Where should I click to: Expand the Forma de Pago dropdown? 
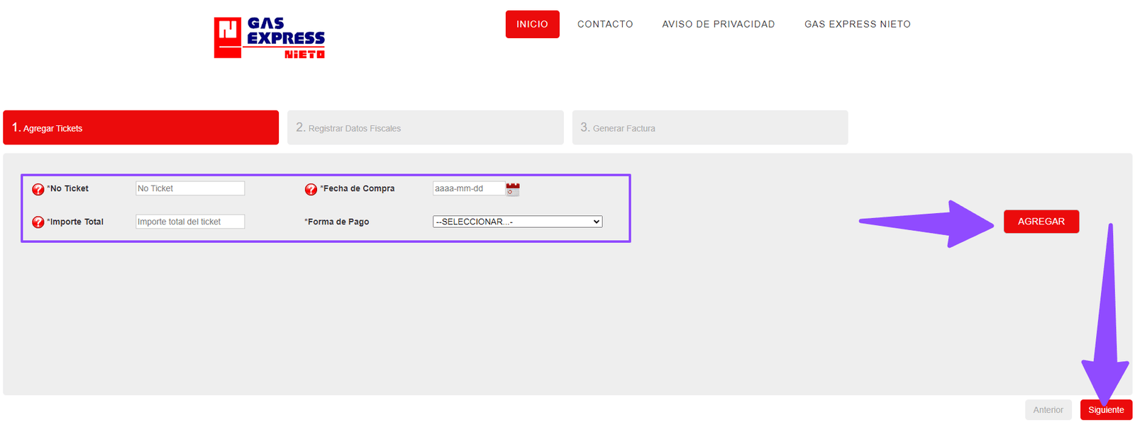(x=518, y=222)
